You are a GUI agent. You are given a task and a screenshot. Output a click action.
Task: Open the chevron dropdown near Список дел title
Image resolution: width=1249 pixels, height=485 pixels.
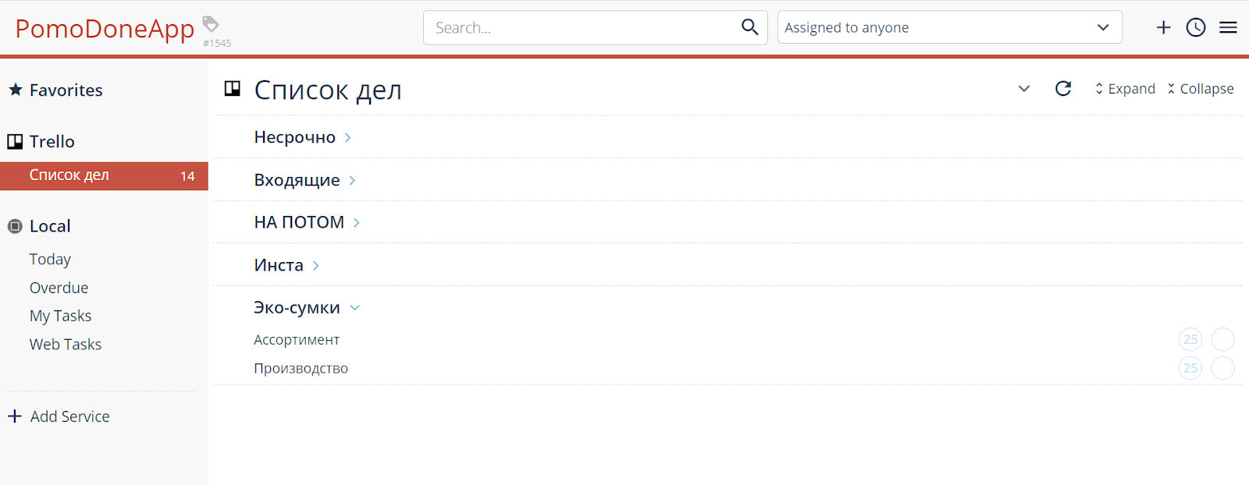(1023, 89)
